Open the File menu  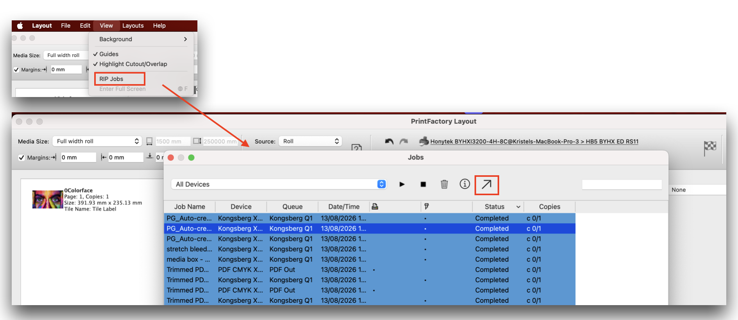(x=66, y=26)
